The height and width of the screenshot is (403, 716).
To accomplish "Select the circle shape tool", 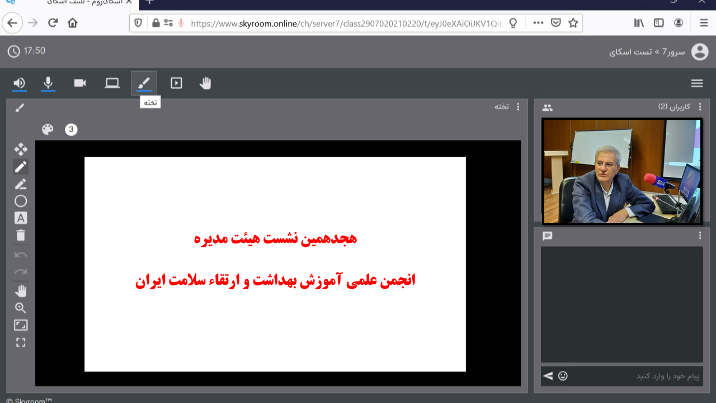I will pos(21,201).
